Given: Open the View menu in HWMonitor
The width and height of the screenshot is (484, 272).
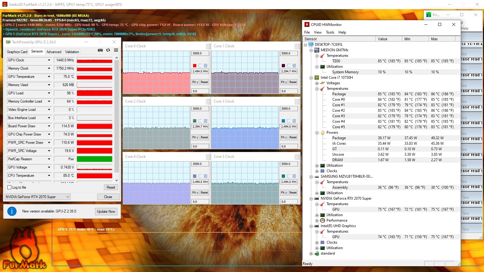Looking at the screenshot, I should (x=318, y=32).
